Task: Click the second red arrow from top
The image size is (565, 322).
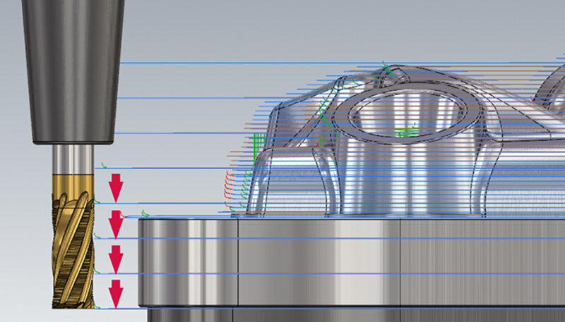Action: point(116,223)
